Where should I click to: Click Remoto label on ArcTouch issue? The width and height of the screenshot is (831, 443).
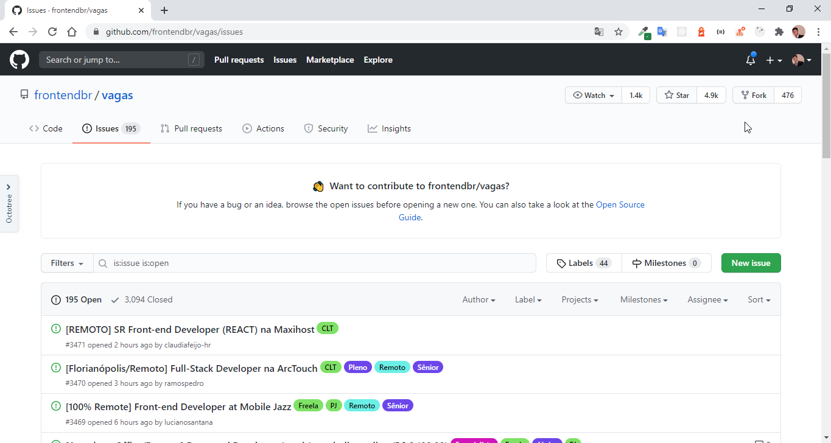(392, 367)
